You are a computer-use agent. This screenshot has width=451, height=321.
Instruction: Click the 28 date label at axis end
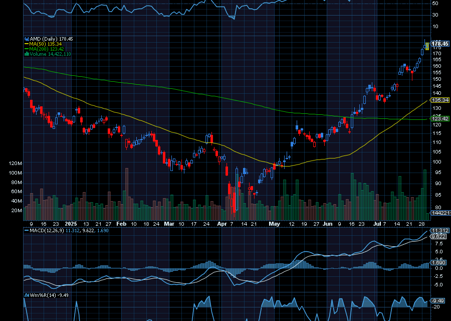(422, 224)
